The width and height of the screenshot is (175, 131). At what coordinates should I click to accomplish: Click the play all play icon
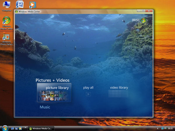pos(88,94)
